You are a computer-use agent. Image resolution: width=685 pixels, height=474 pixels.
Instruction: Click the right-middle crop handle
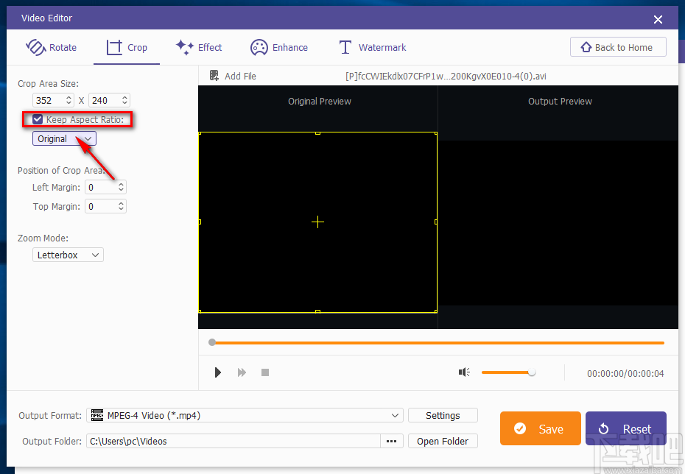(436, 222)
